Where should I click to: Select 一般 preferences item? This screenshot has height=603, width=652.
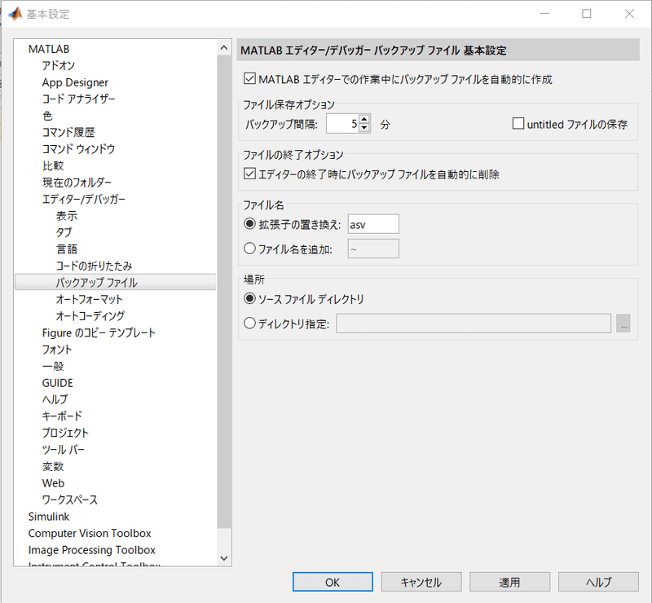click(53, 366)
